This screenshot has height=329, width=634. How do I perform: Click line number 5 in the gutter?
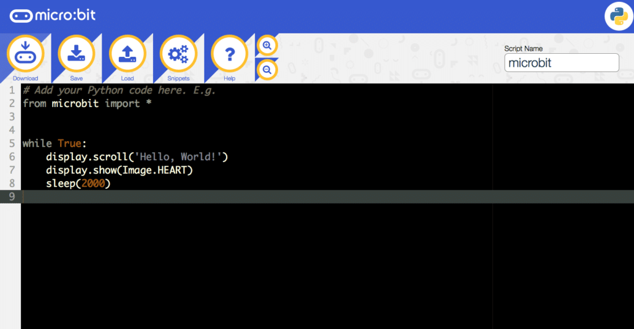(x=12, y=143)
